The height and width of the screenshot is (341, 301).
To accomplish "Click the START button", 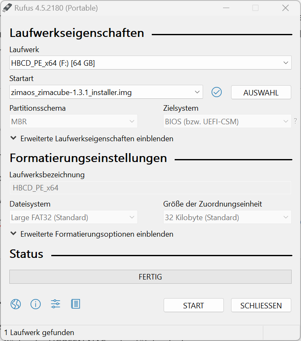I will tap(194, 305).
